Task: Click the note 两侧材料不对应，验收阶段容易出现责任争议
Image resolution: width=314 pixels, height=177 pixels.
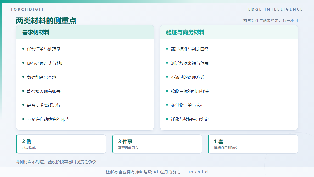Action: [x=56, y=162]
